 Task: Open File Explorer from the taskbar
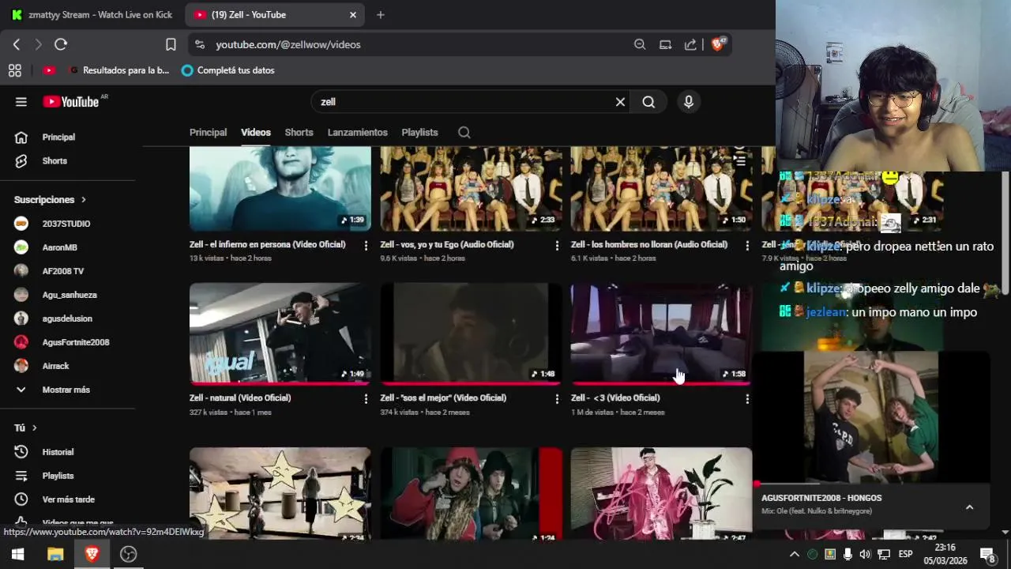pyautogui.click(x=55, y=554)
